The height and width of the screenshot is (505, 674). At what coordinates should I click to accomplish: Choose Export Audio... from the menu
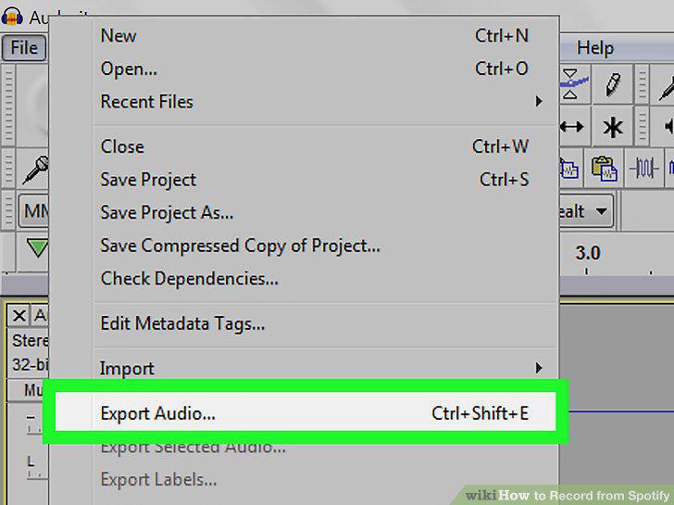306,413
